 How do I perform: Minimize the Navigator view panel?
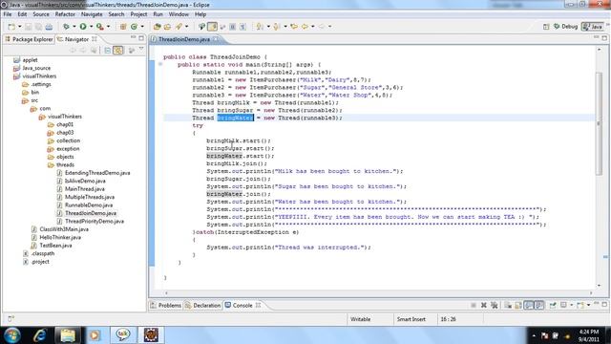click(133, 38)
